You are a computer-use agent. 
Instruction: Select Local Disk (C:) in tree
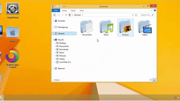pos(65,62)
